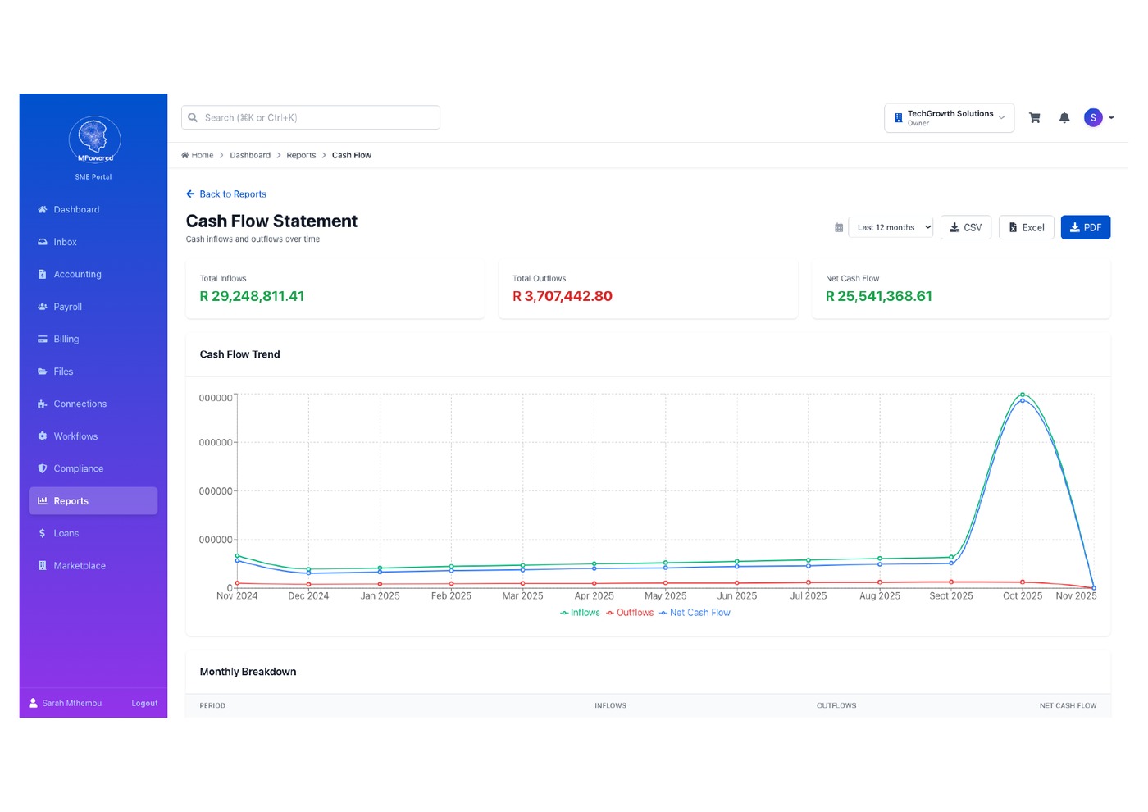This screenshot has height=812, width=1148.
Task: Open the Last 12 months date range dropdown
Action: pyautogui.click(x=890, y=227)
